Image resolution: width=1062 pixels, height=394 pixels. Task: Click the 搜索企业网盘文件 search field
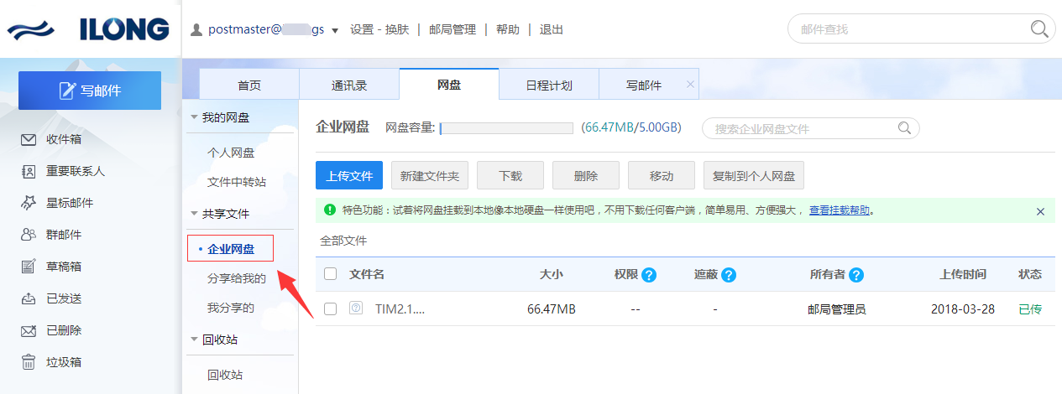(802, 129)
